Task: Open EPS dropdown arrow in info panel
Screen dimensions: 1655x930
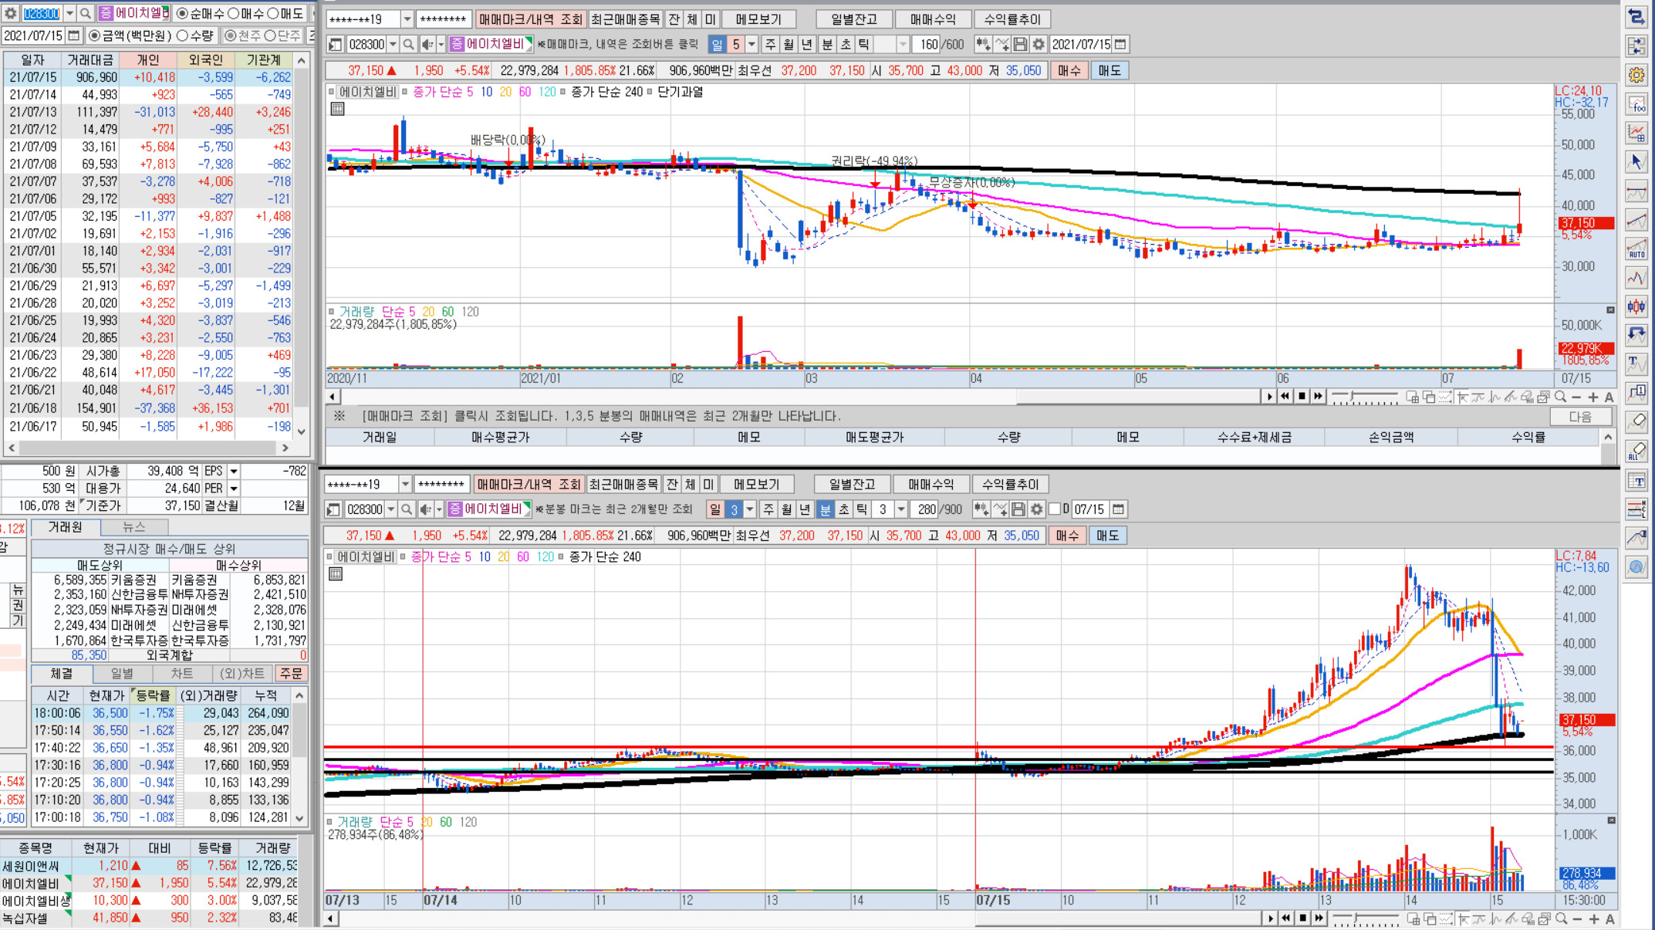Action: tap(234, 471)
